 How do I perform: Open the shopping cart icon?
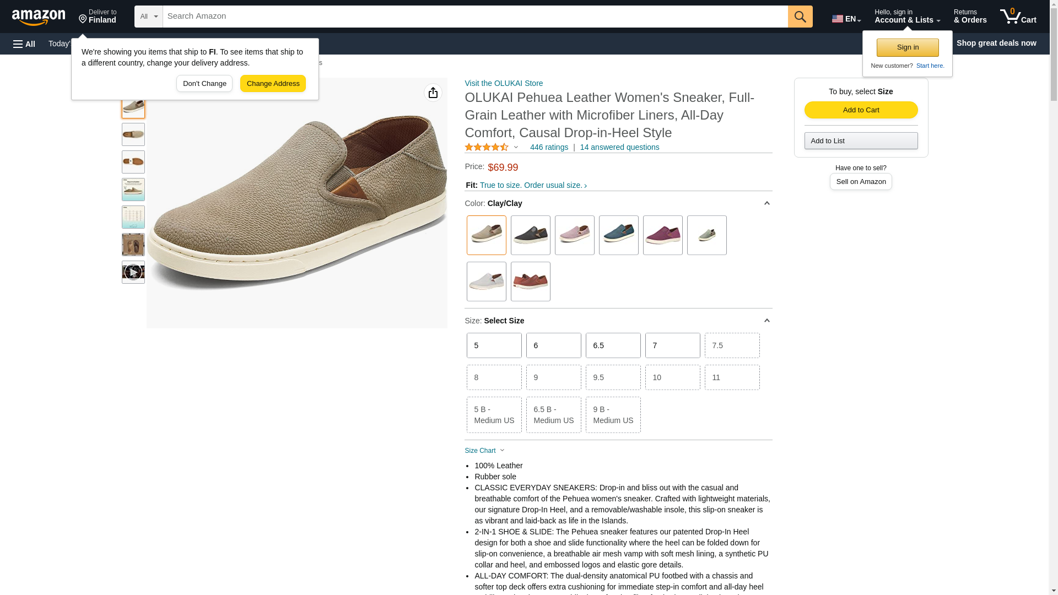point(1017,17)
